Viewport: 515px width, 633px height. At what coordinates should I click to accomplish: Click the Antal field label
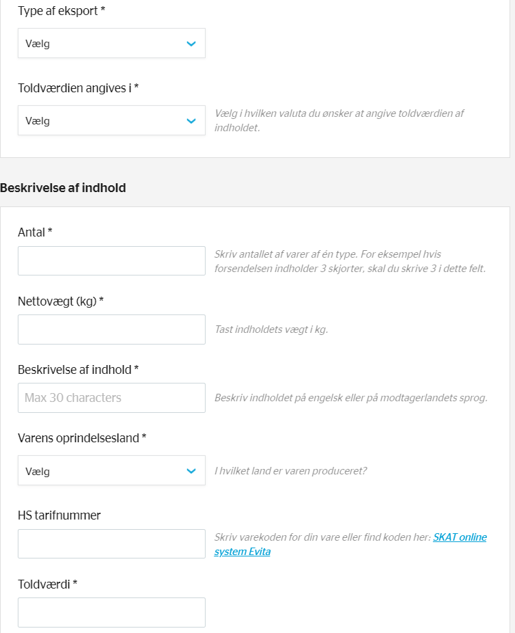tap(35, 232)
